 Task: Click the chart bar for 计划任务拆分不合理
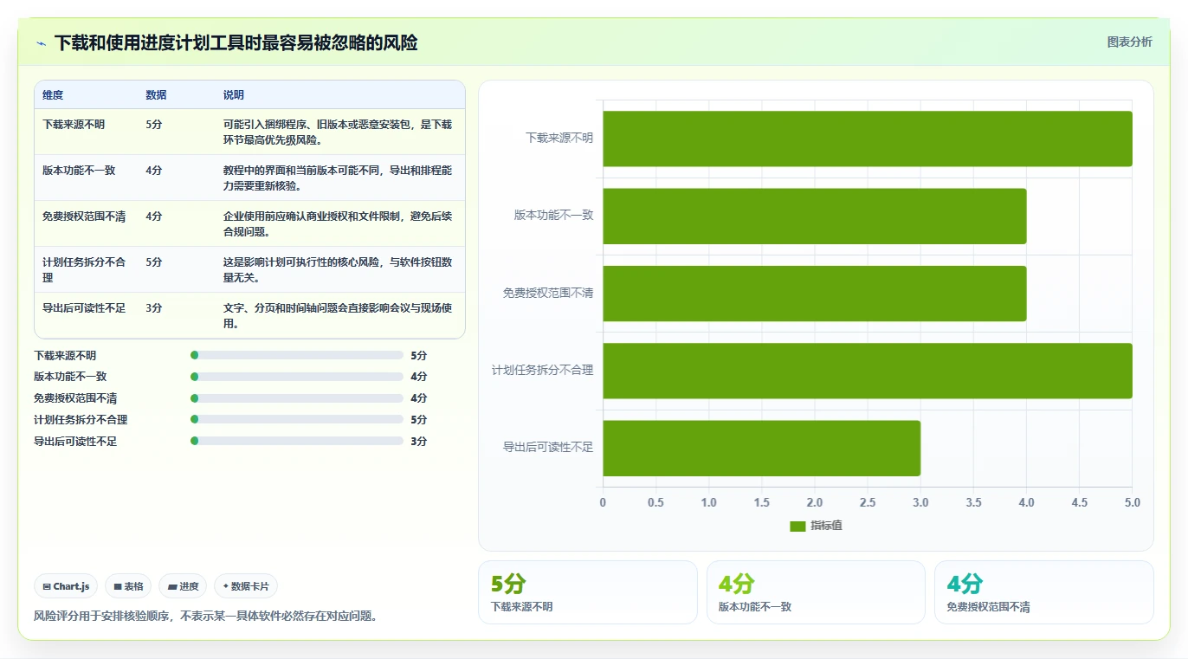click(868, 371)
